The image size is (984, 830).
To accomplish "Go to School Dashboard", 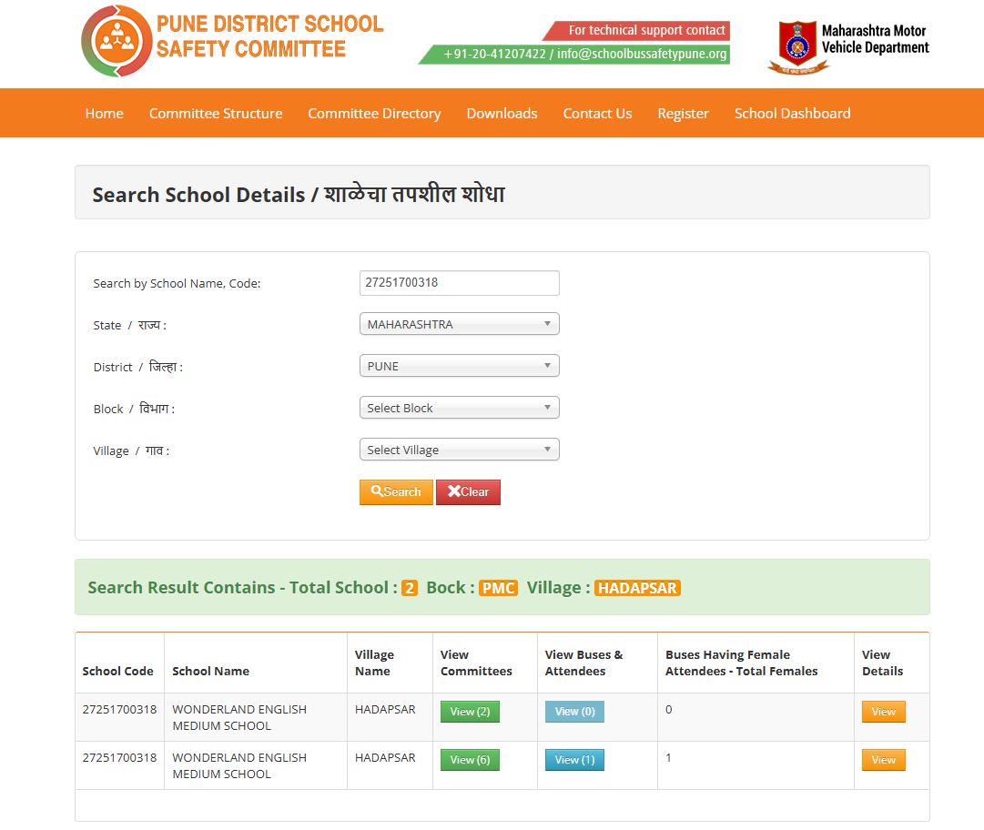I will coord(792,113).
